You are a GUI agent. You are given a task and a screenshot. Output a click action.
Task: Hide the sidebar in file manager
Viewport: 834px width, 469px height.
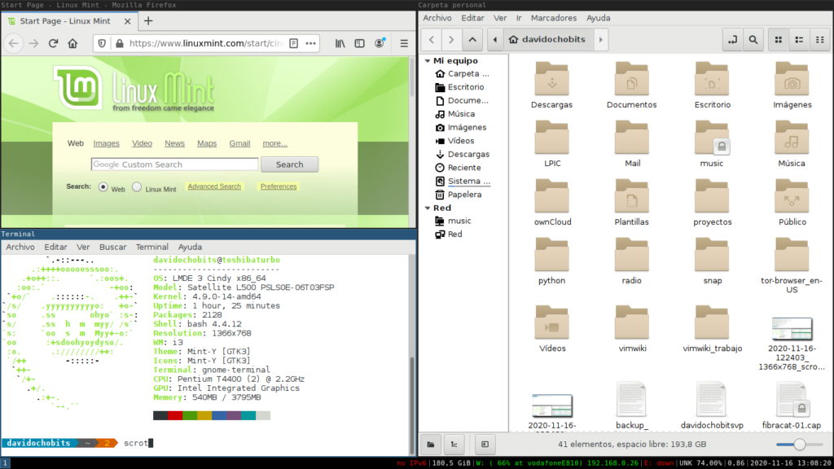(485, 444)
